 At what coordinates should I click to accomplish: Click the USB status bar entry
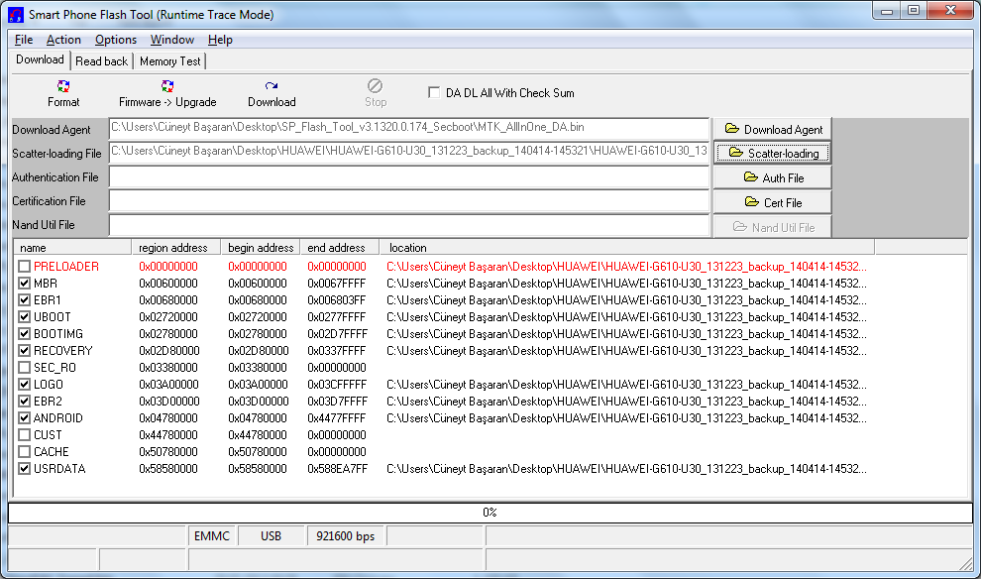pos(271,536)
